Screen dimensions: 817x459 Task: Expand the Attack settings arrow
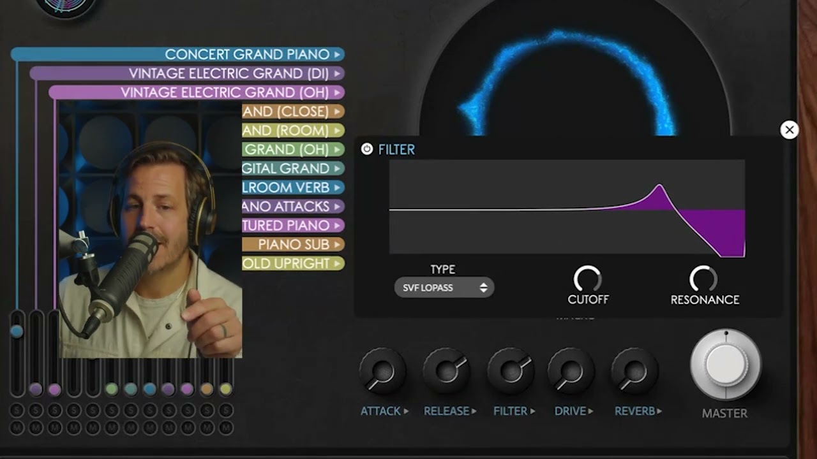click(406, 411)
